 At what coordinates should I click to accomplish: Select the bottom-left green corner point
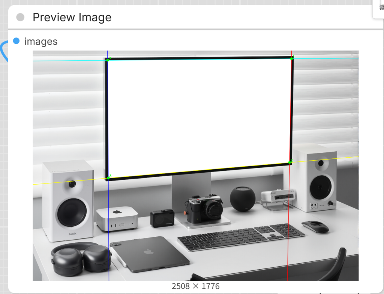pyautogui.click(x=108, y=178)
